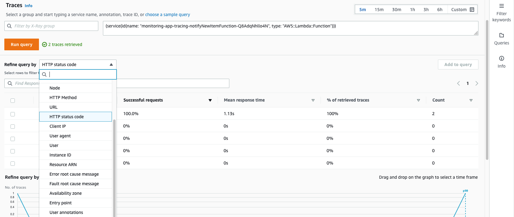Check the fourth table row checkbox
514x217 pixels.
tap(13, 151)
